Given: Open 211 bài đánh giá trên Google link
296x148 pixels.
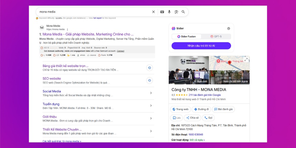Looking at the screenshot, I should (x=205, y=95).
